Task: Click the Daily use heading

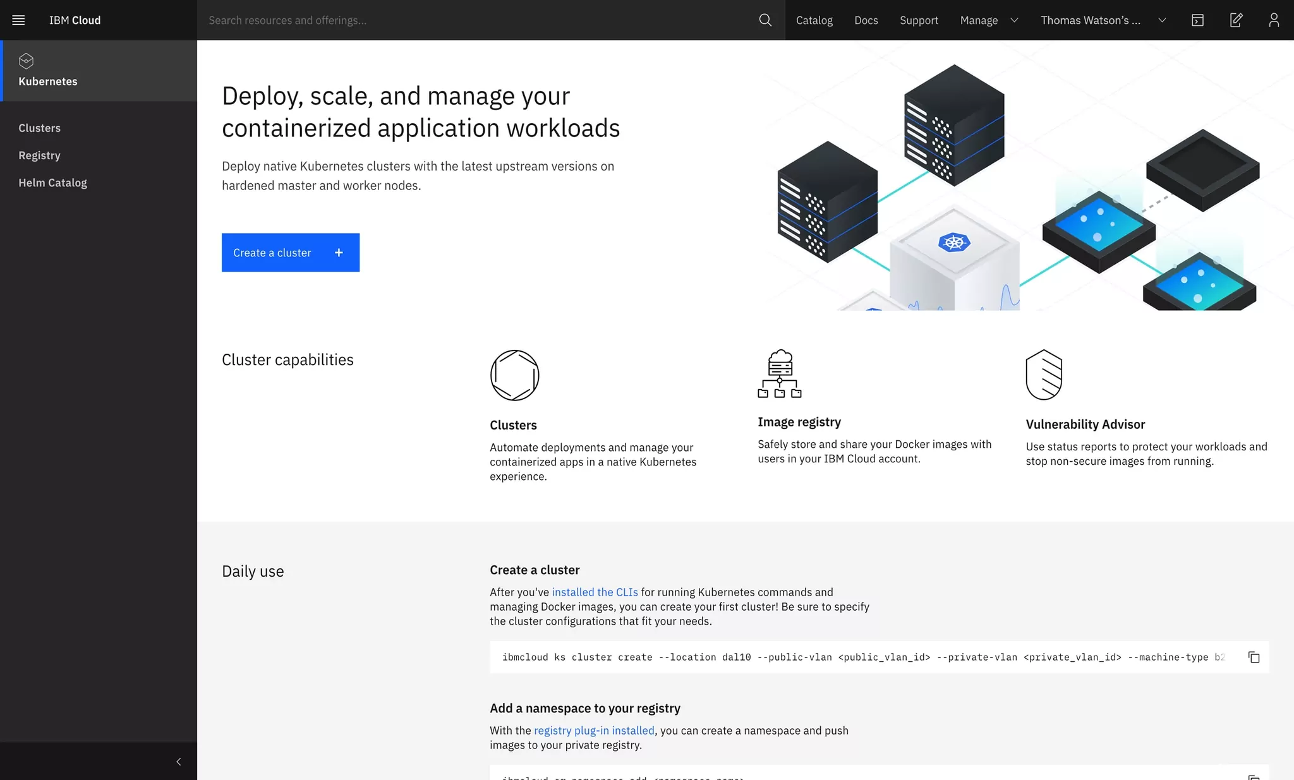Action: pos(253,572)
